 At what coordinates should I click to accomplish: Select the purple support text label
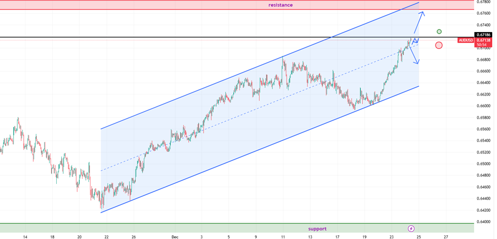(x=317, y=228)
